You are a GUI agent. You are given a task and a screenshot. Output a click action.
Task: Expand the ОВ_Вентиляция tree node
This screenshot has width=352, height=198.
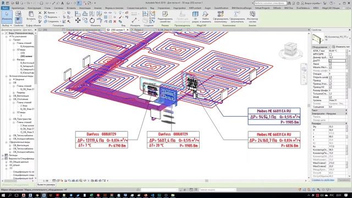pyautogui.click(x=10, y=96)
